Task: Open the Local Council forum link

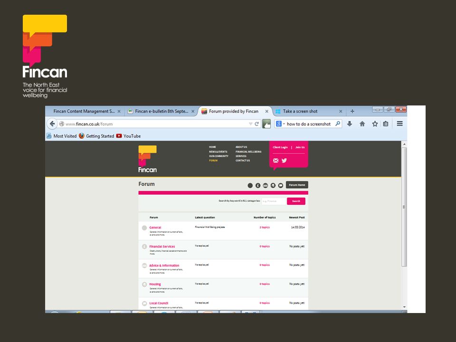Action: 159,303
